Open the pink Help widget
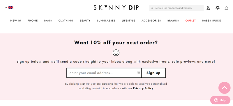 [220, 100]
